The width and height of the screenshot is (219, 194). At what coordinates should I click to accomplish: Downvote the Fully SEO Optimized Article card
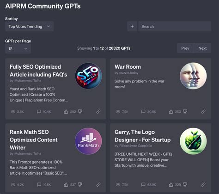(80, 112)
